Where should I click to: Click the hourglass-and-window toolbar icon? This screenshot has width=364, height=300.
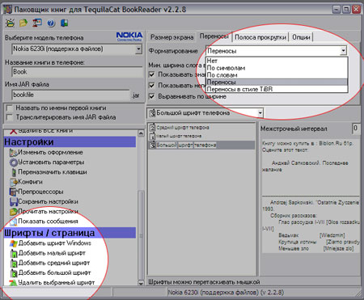pos(37,23)
